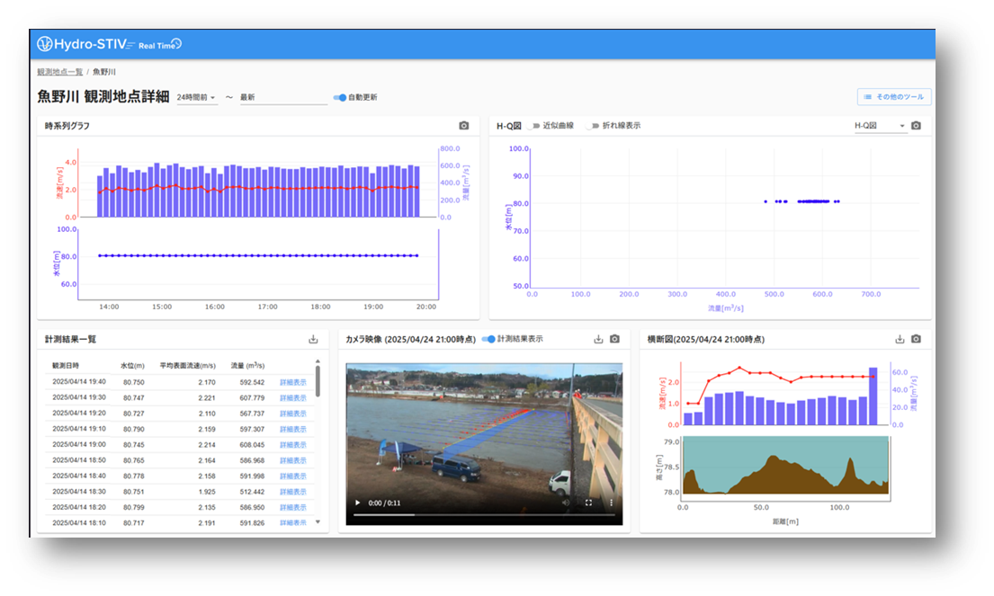Image resolution: width=994 pixels, height=596 pixels.
Task: Click the 水位(m) column header
Action: (132, 366)
